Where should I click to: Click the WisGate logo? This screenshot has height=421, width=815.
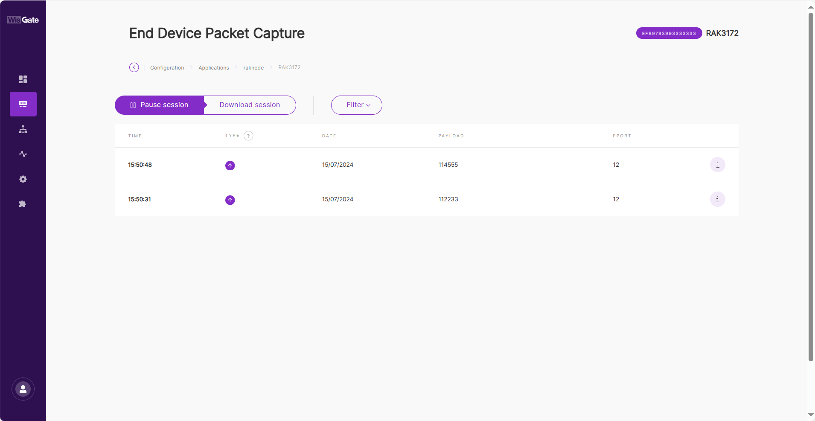(x=23, y=20)
